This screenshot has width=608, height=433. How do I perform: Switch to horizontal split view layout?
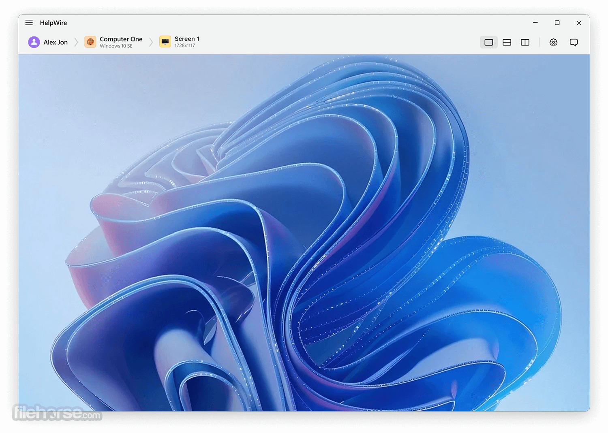[507, 42]
